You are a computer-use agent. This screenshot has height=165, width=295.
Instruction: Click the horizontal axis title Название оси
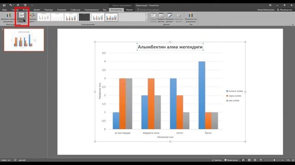[165, 137]
